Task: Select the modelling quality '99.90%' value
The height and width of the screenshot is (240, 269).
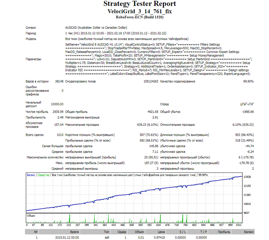Action: point(249,81)
